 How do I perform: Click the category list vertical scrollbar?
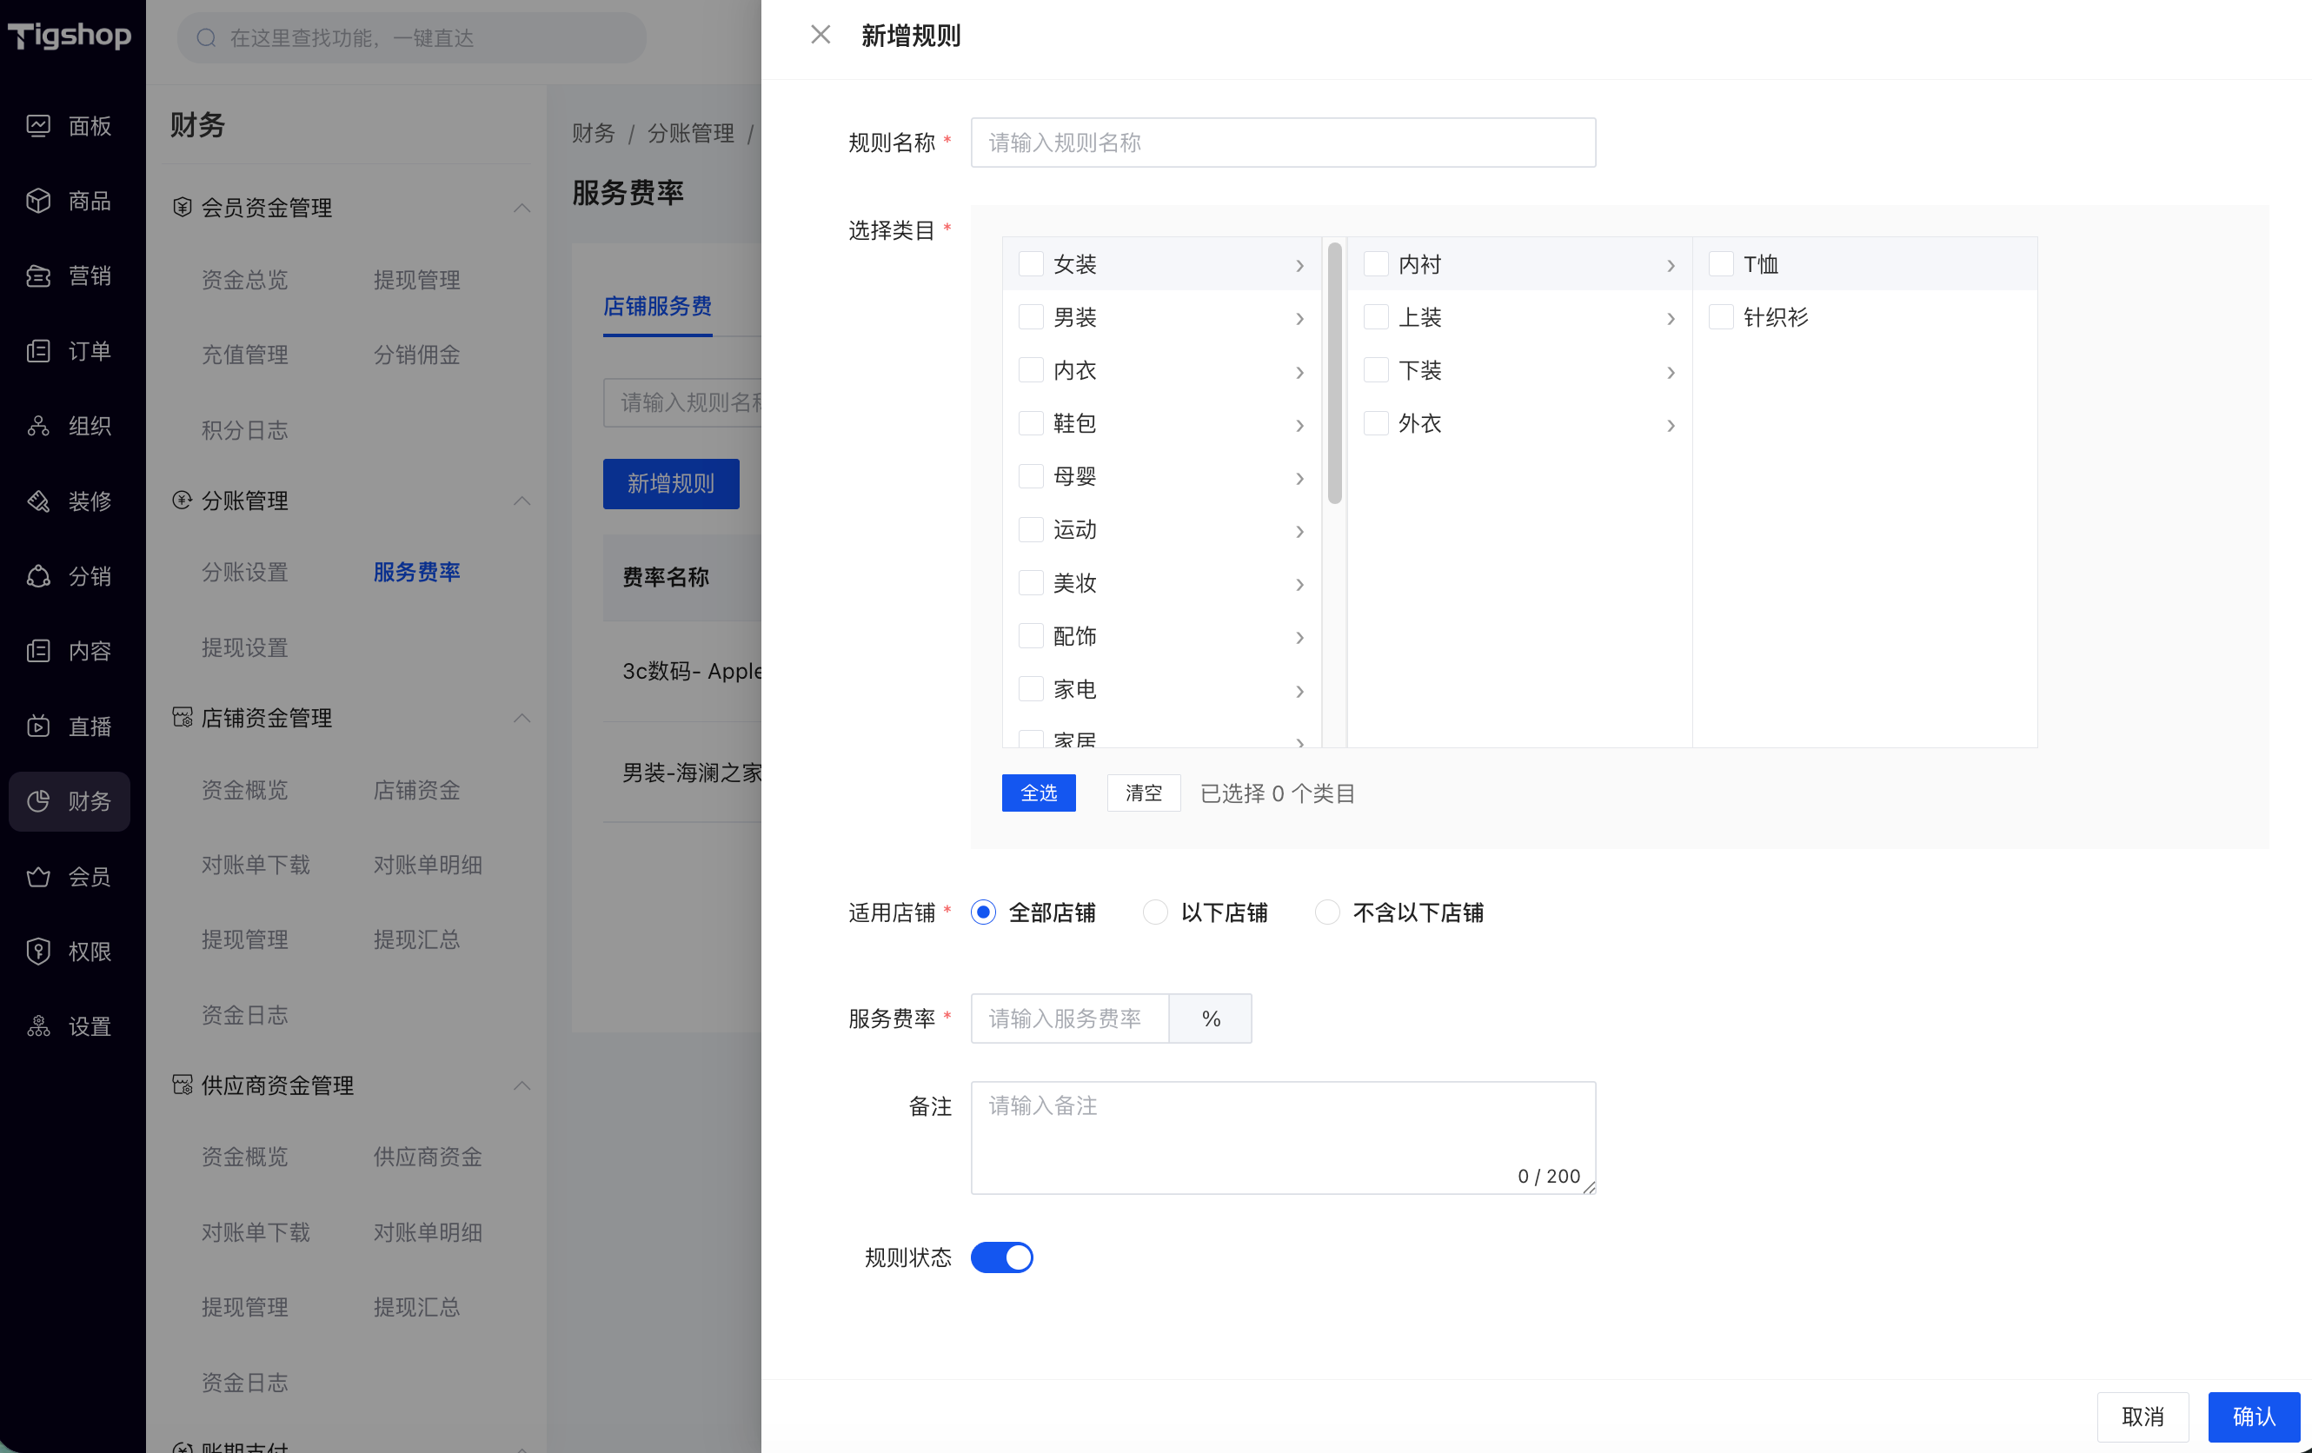pos(1334,374)
